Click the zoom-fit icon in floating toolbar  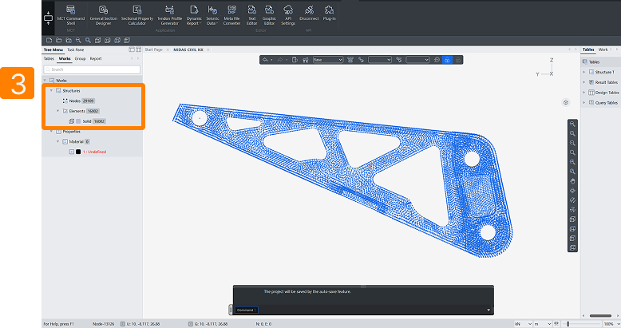point(437,60)
